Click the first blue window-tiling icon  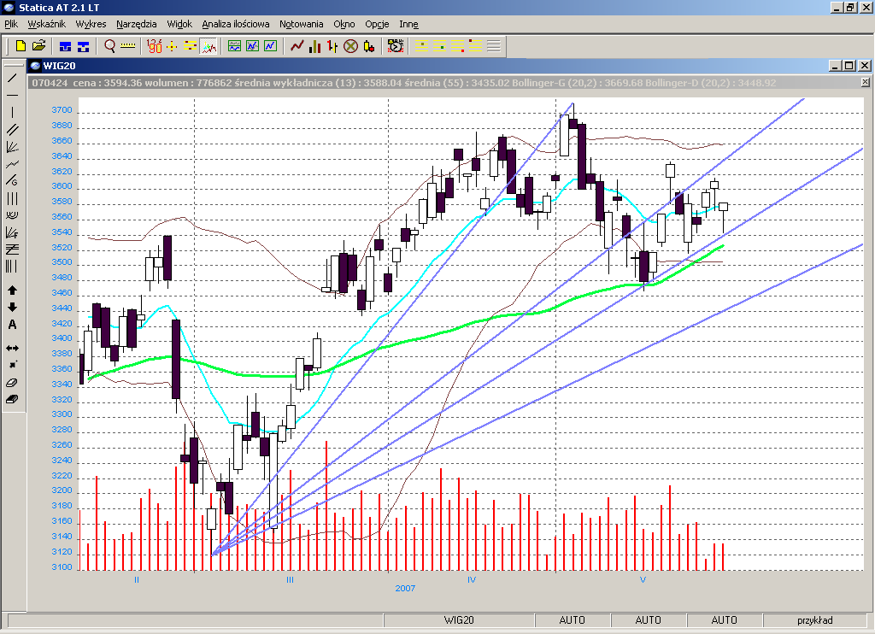pyautogui.click(x=65, y=46)
